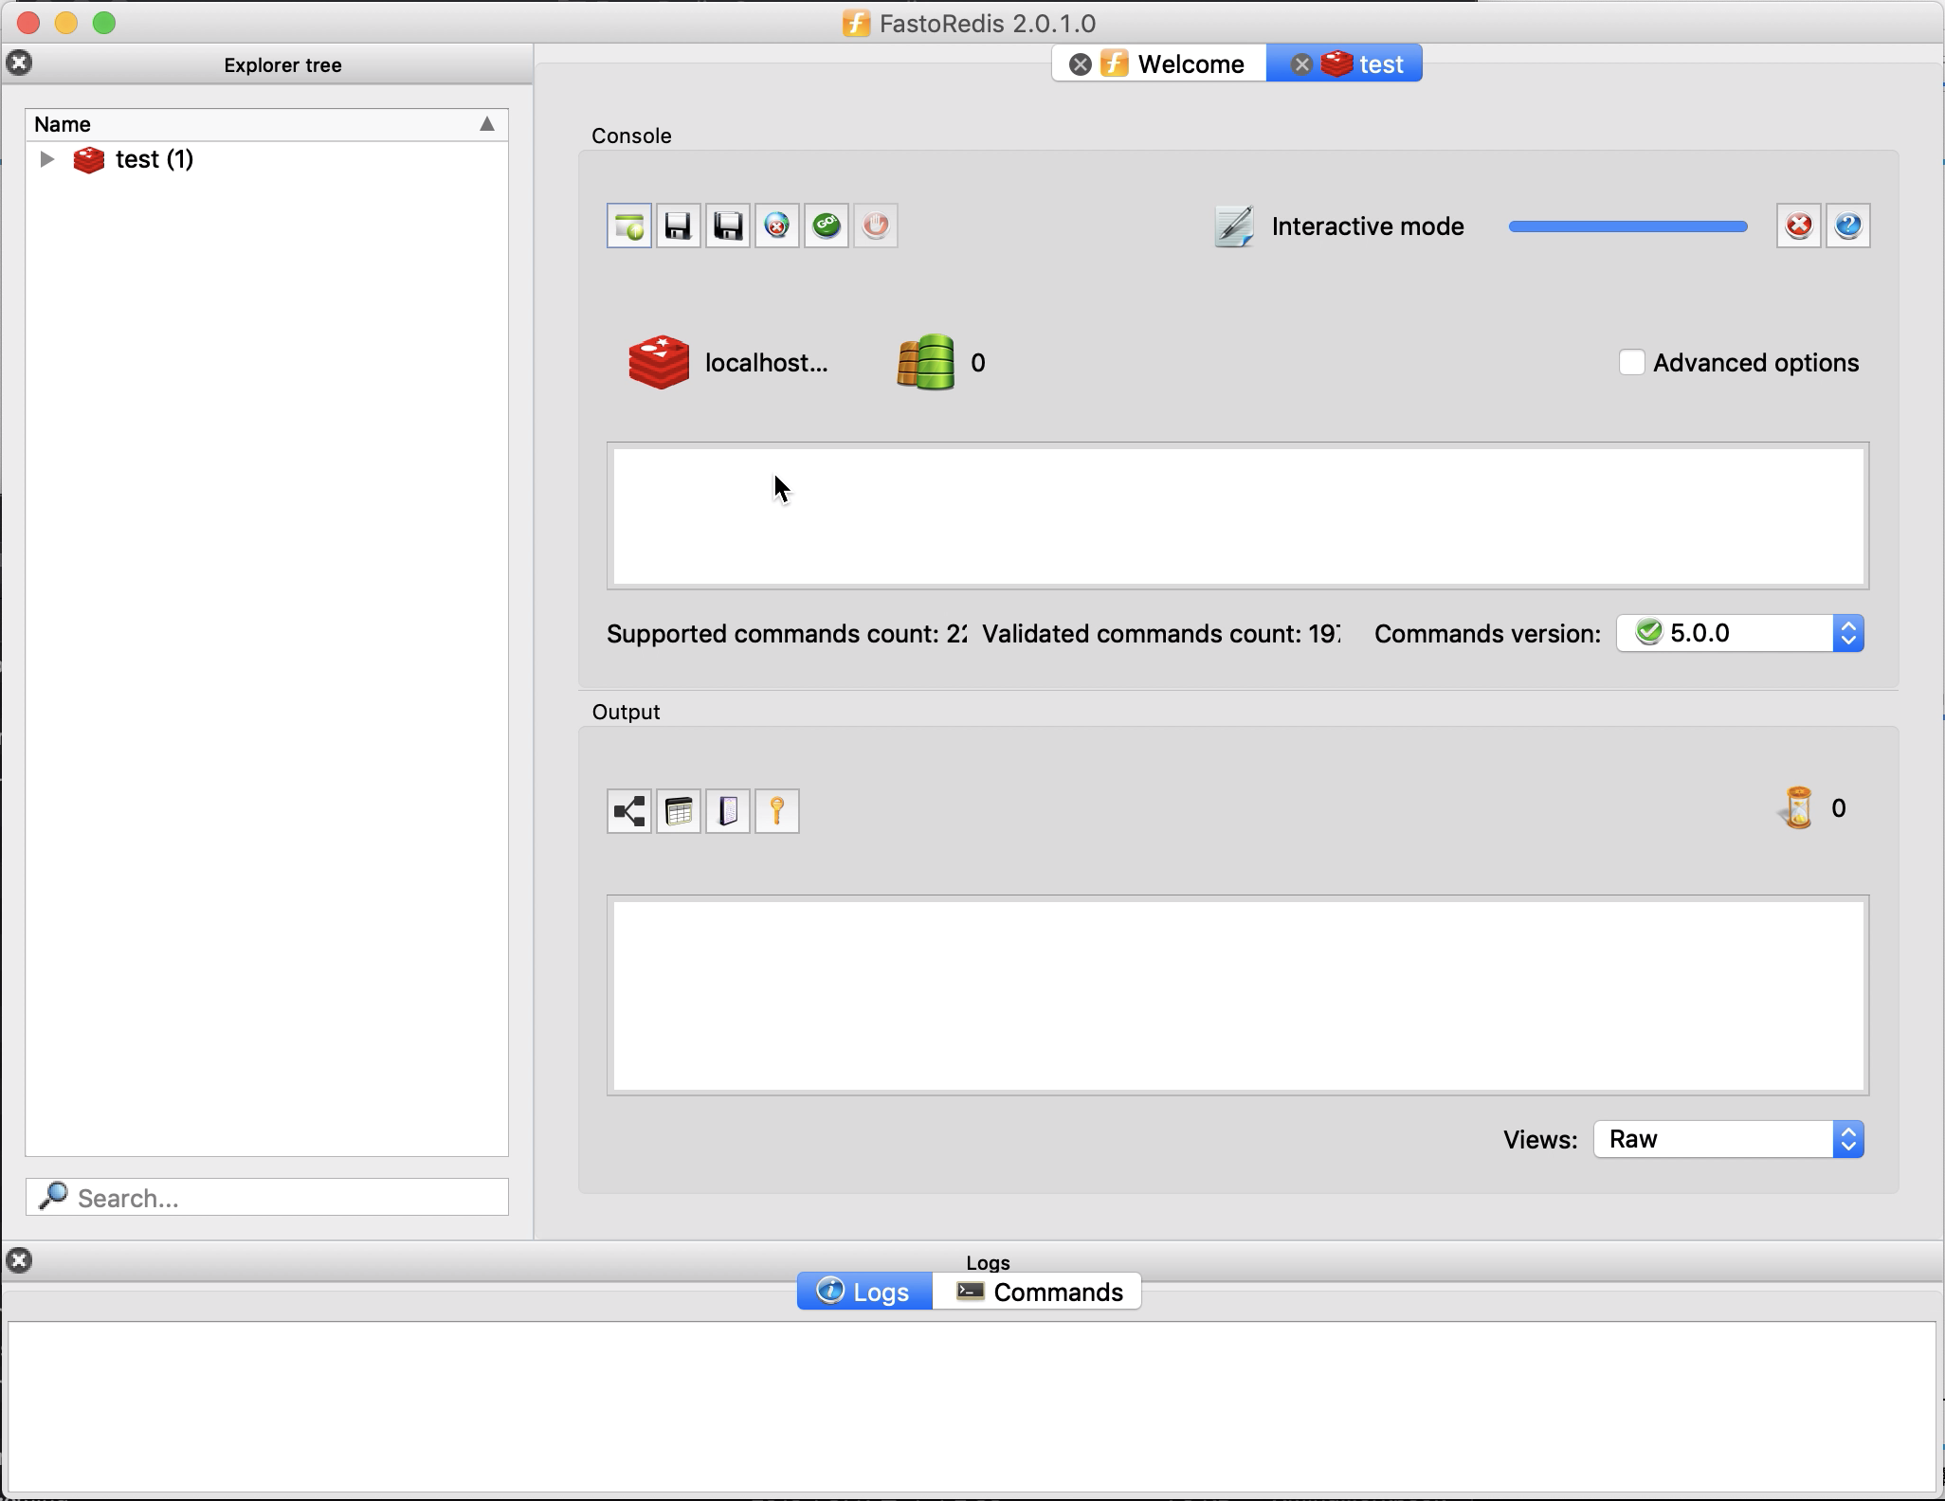
Task: Run command with green GO! button
Action: pyautogui.click(x=827, y=226)
